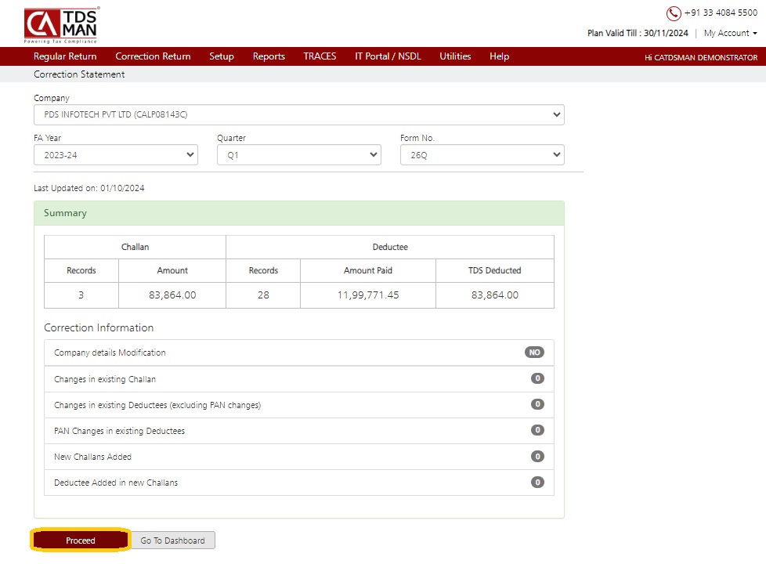Viewport: 766px width, 564px height.
Task: Expand the Form No. dropdown showing 26Q
Action: tap(482, 155)
